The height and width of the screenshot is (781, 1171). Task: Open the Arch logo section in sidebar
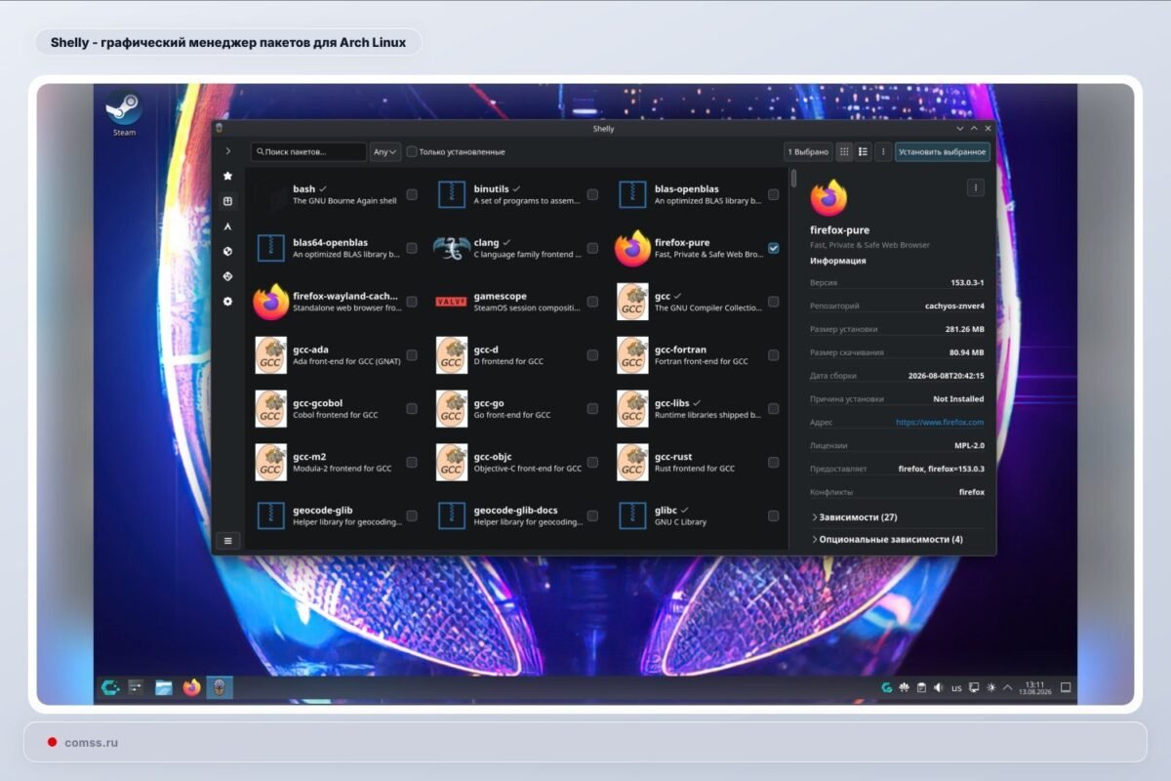click(227, 226)
